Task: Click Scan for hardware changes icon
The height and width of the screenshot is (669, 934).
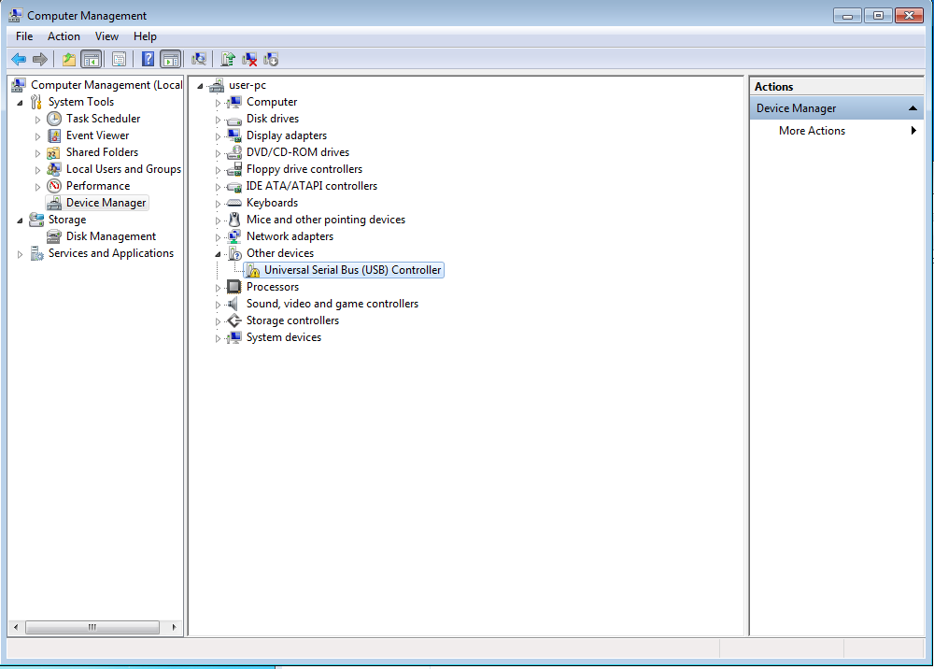Action: pos(199,59)
